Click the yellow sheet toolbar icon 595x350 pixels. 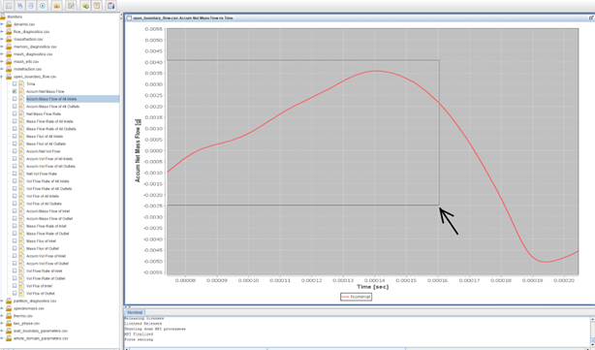[97, 5]
